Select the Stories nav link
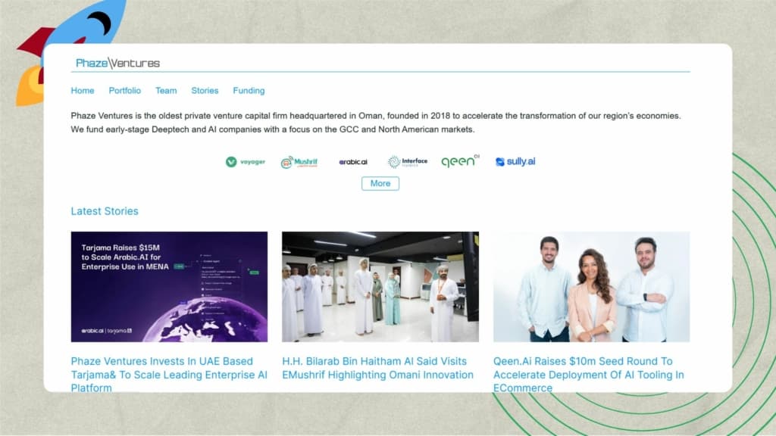 [x=205, y=91]
